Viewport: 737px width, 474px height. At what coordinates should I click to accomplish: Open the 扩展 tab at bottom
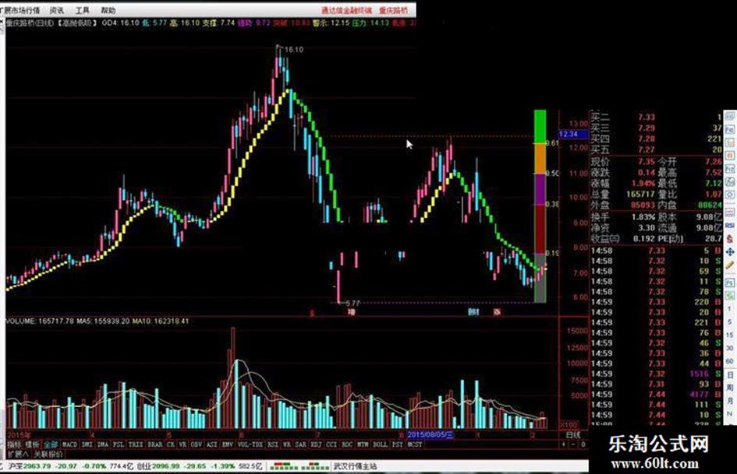(x=17, y=454)
